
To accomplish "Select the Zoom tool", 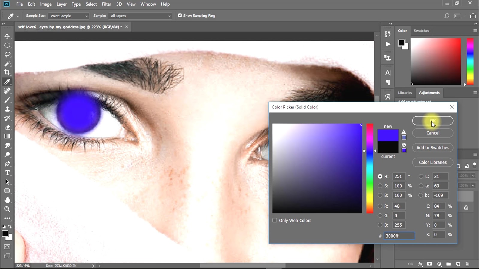I will click(x=7, y=209).
